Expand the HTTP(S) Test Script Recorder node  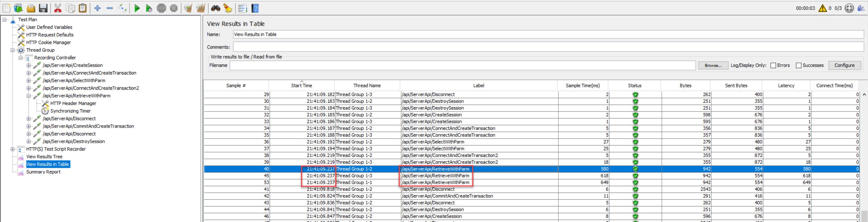coord(13,149)
